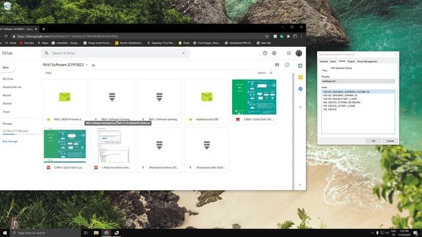Click the Buy storage link
The height and width of the screenshot is (237, 422).
pyautogui.click(x=10, y=142)
